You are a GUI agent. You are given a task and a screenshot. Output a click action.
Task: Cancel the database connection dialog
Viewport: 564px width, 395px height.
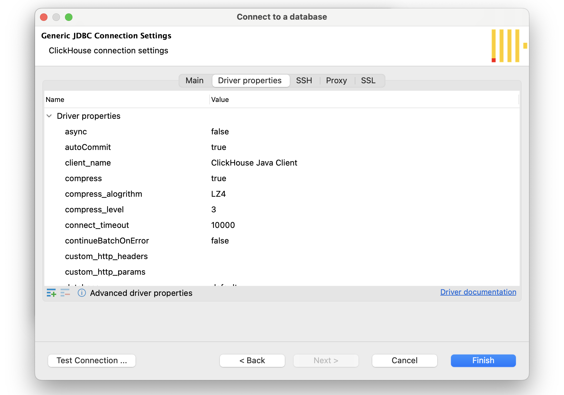tap(404, 361)
